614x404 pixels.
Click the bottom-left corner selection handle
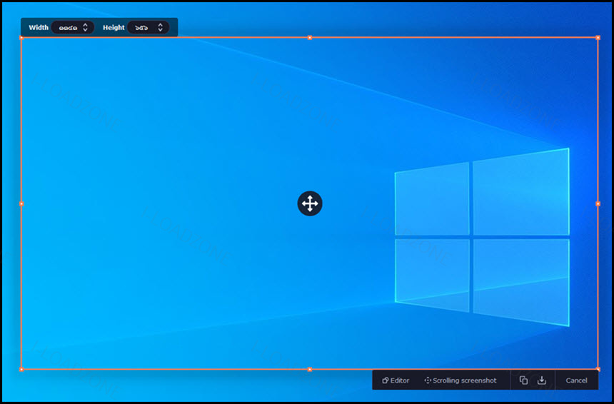pos(21,369)
